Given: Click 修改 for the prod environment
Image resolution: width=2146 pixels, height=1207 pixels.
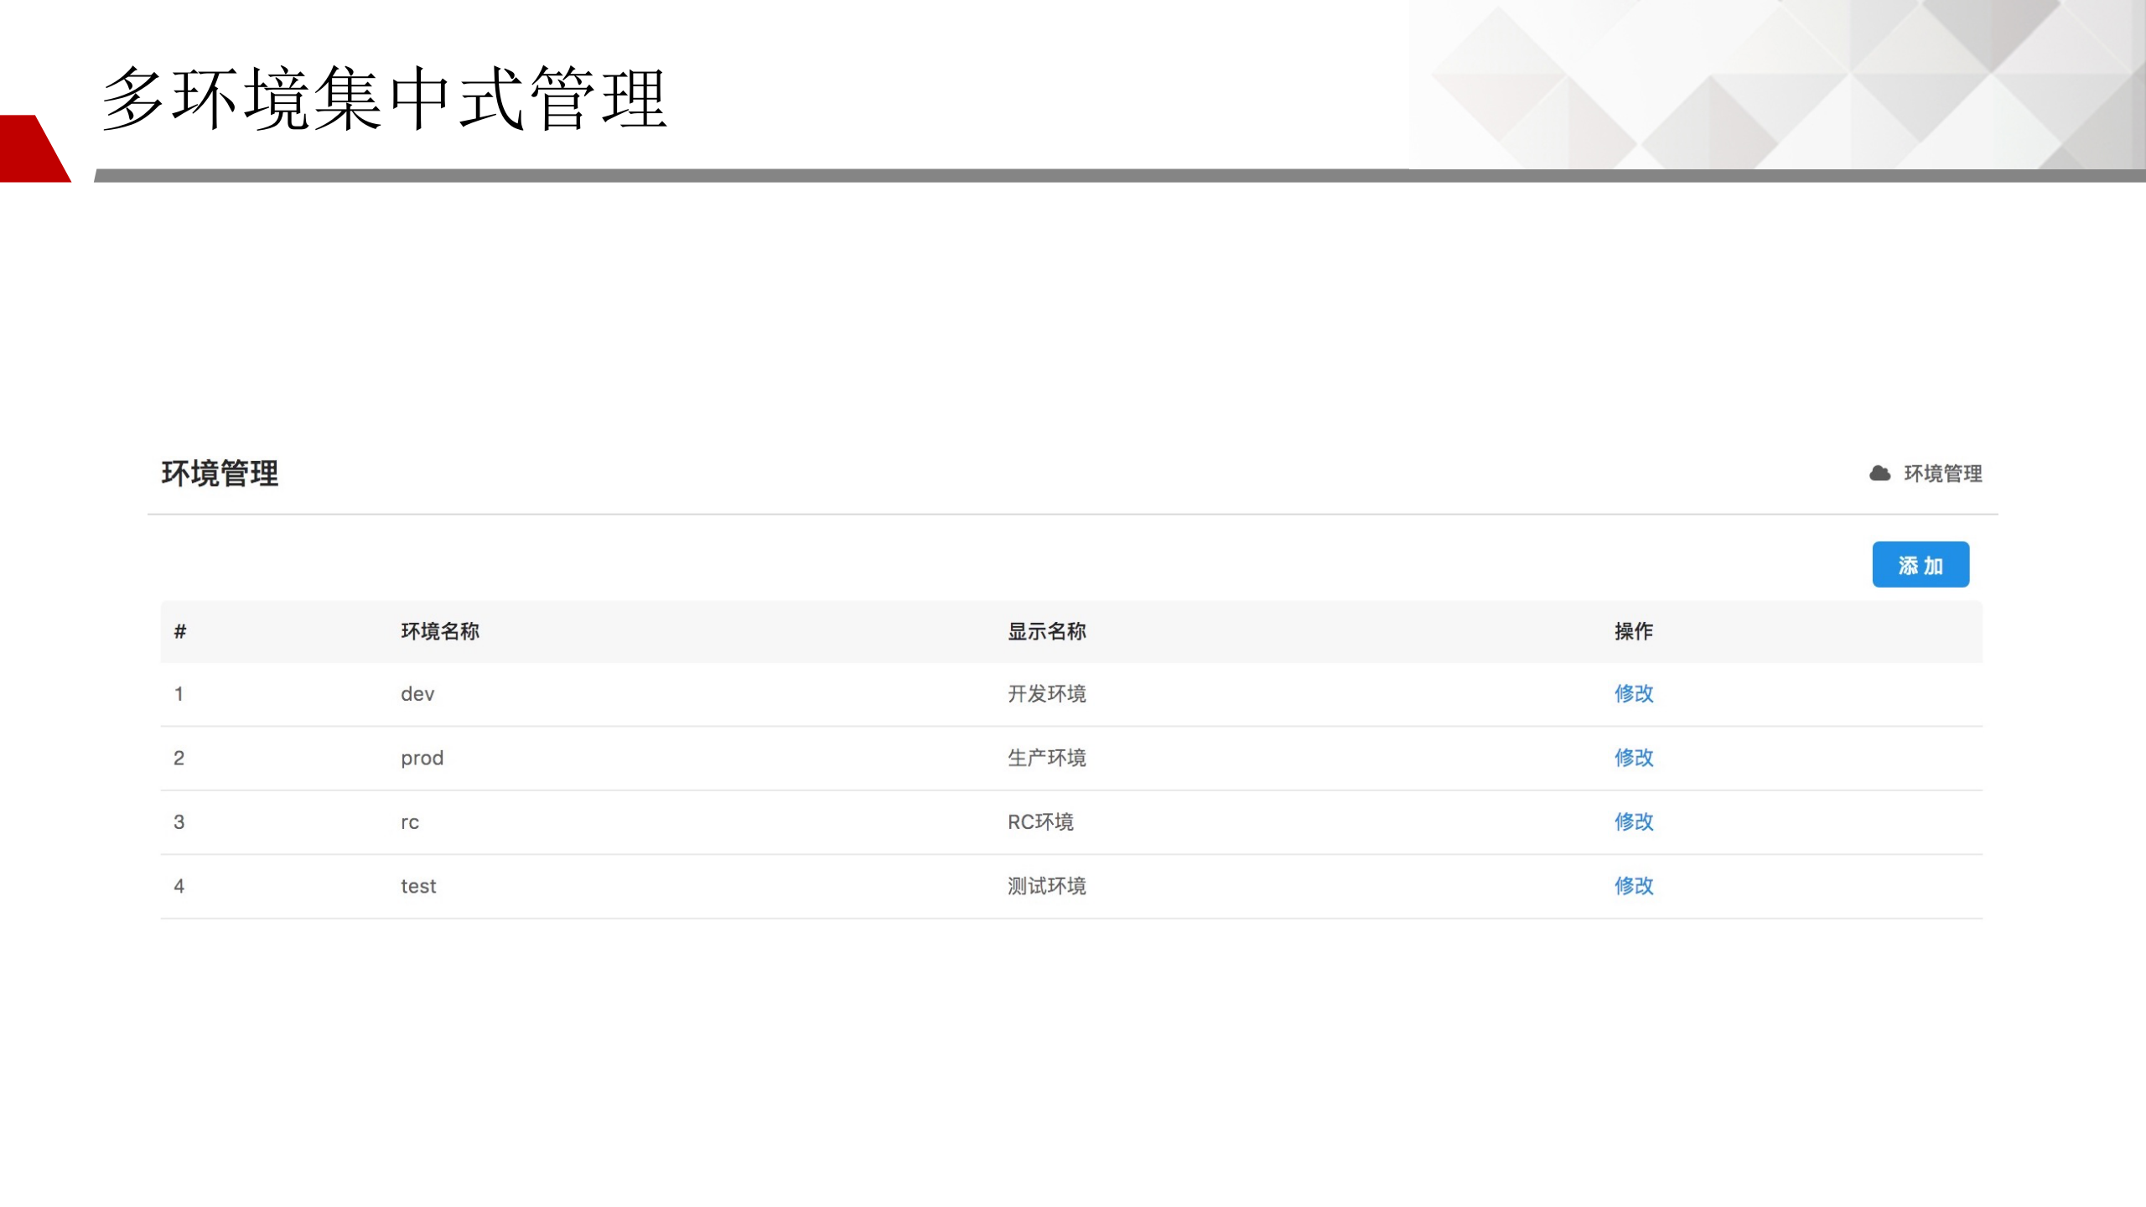Looking at the screenshot, I should pyautogui.click(x=1633, y=758).
